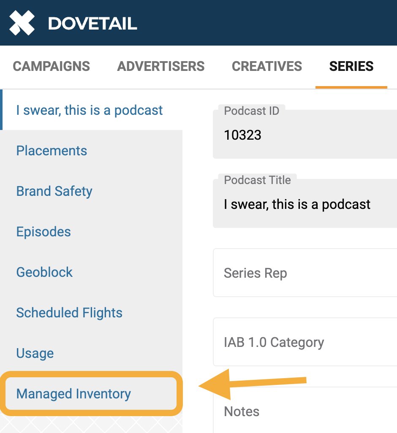Open the Series Rep dropdown field
Image resolution: width=397 pixels, height=433 pixels.
point(305,273)
